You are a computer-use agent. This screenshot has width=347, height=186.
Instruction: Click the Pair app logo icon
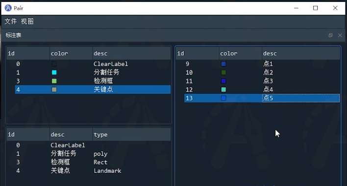(8, 8)
